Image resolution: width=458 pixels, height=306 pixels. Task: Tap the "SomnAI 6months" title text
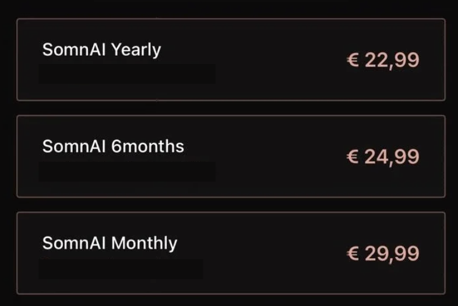[113, 146]
